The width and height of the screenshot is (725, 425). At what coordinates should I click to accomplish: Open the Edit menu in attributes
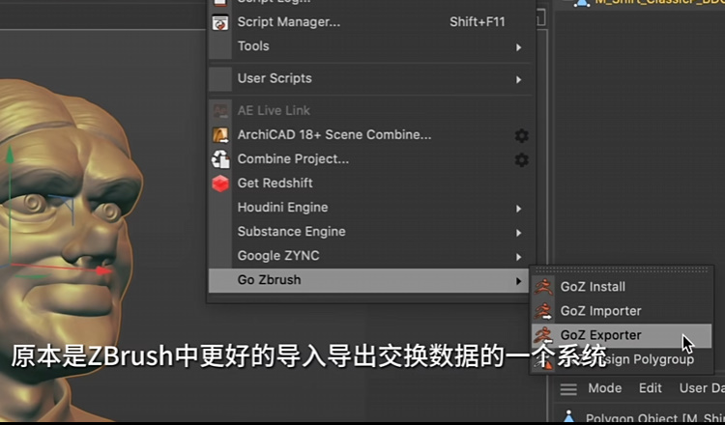coord(651,388)
